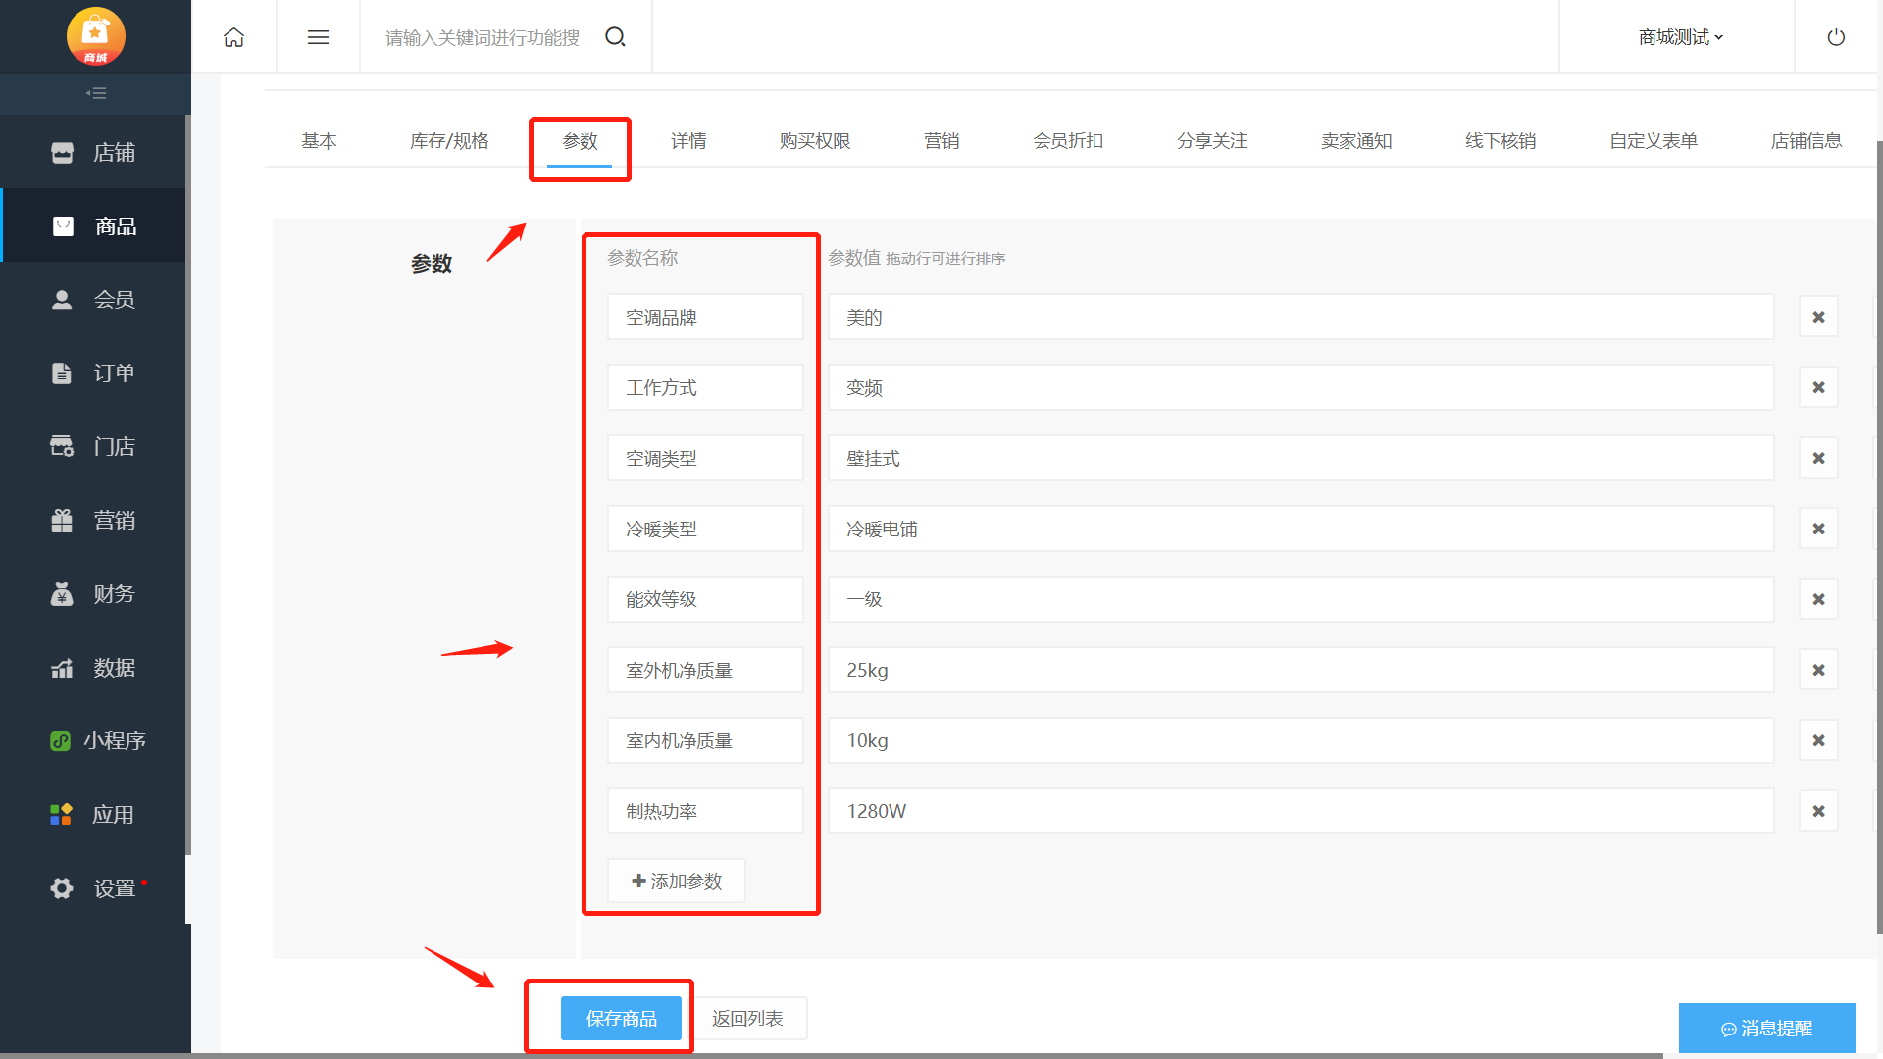Open 应用 in the sidebar
This screenshot has height=1059, width=1883.
point(93,815)
